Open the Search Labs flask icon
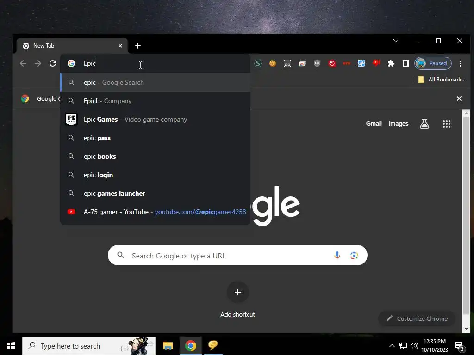 coord(424,124)
